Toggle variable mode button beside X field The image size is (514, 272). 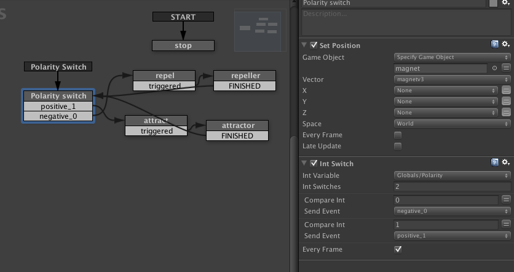(506, 90)
